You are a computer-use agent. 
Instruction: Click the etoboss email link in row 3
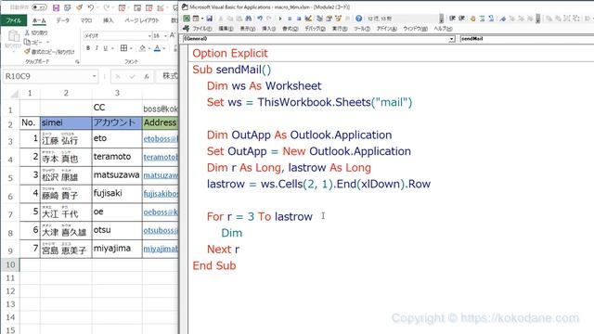click(x=161, y=139)
